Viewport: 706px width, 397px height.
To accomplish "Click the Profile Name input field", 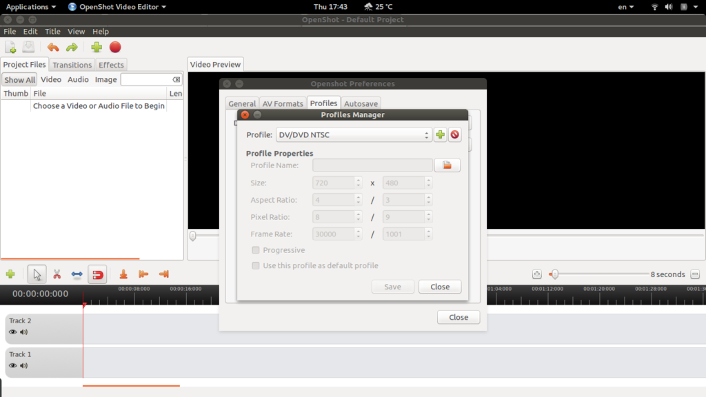I will click(372, 165).
